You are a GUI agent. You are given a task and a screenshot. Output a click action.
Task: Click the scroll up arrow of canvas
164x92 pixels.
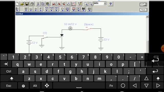(147, 16)
